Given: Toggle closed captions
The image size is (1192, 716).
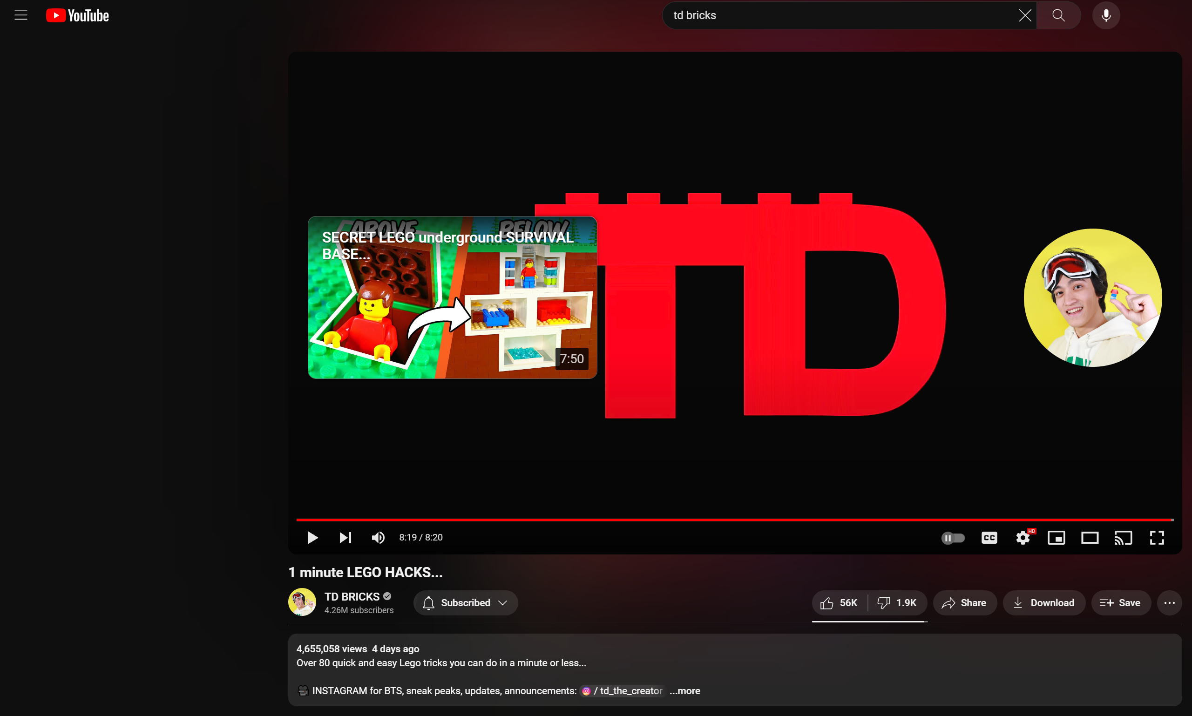Looking at the screenshot, I should pos(989,538).
